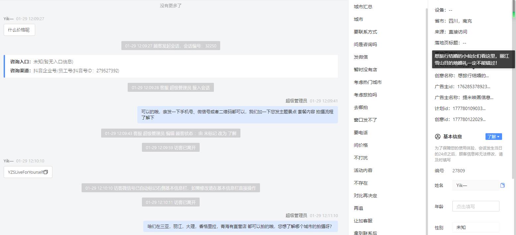Copy the customer name Yik—
Screen dimensions: 516x235
pos(502,185)
